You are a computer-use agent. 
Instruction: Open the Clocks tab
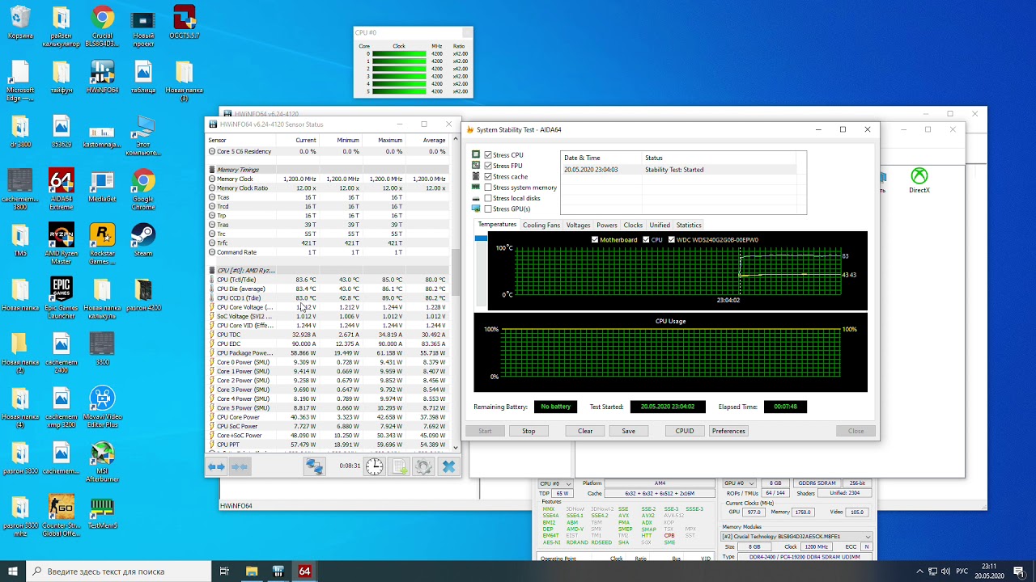click(x=633, y=226)
